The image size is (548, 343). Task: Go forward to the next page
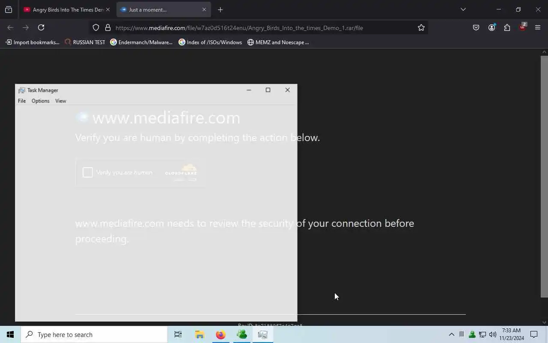click(26, 27)
